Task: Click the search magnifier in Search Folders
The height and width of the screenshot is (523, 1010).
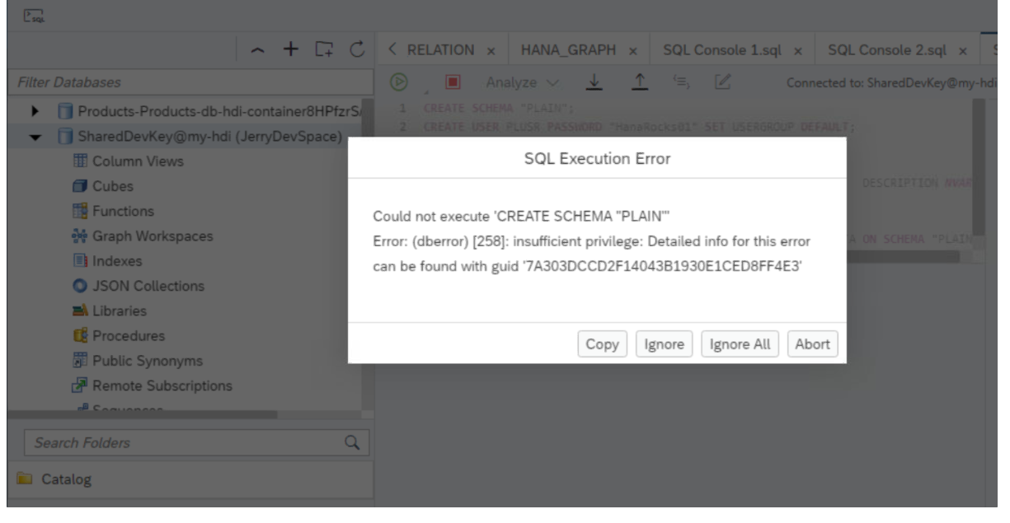Action: pyautogui.click(x=350, y=442)
